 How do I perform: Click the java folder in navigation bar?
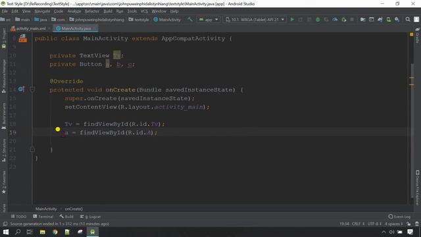[41, 19]
